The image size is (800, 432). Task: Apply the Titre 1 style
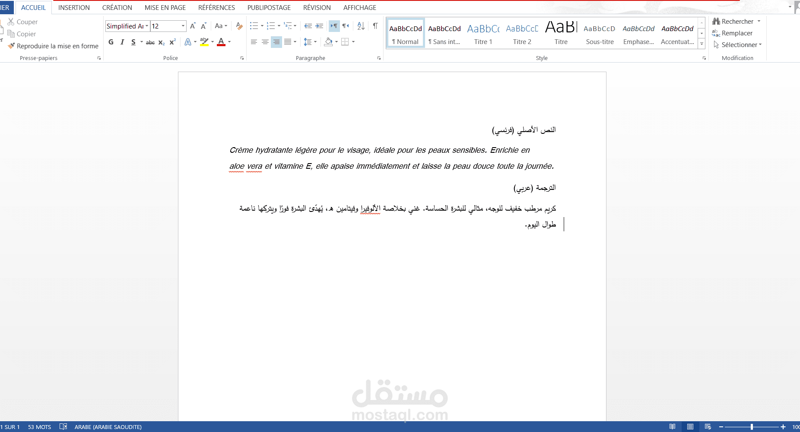click(483, 33)
